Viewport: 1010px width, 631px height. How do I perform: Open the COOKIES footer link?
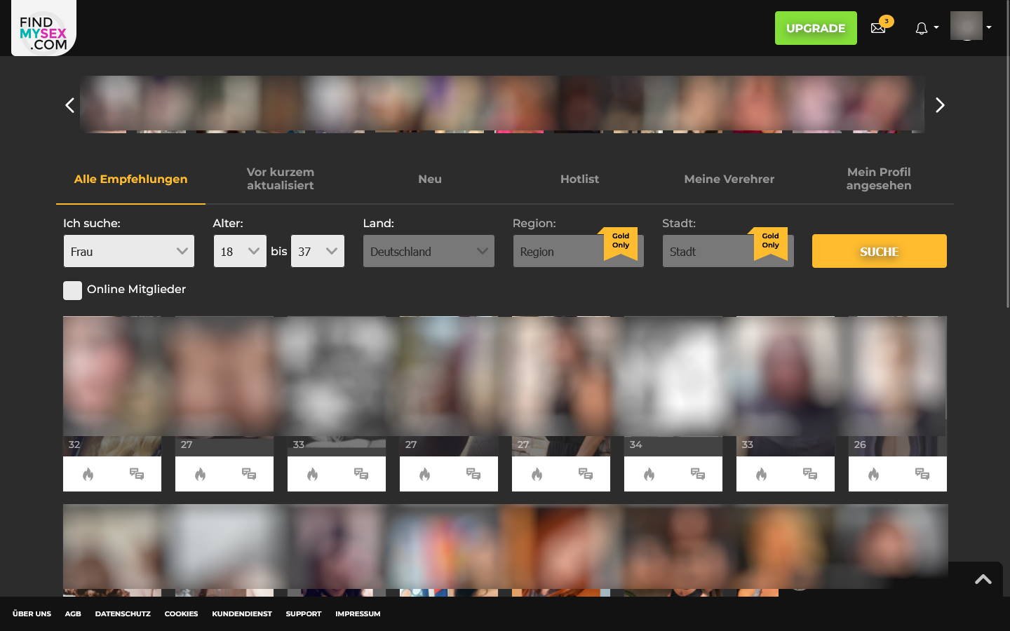coord(181,613)
